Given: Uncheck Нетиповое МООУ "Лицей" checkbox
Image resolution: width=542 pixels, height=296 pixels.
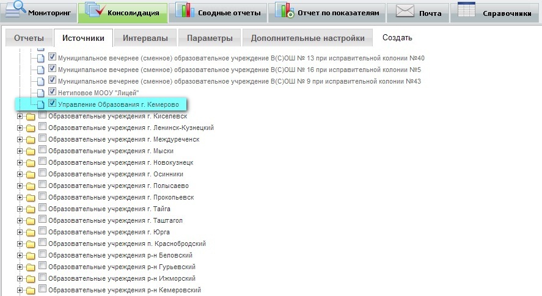Looking at the screenshot, I should tap(52, 92).
